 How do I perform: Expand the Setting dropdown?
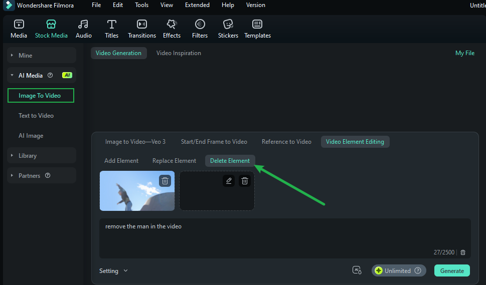(x=113, y=271)
